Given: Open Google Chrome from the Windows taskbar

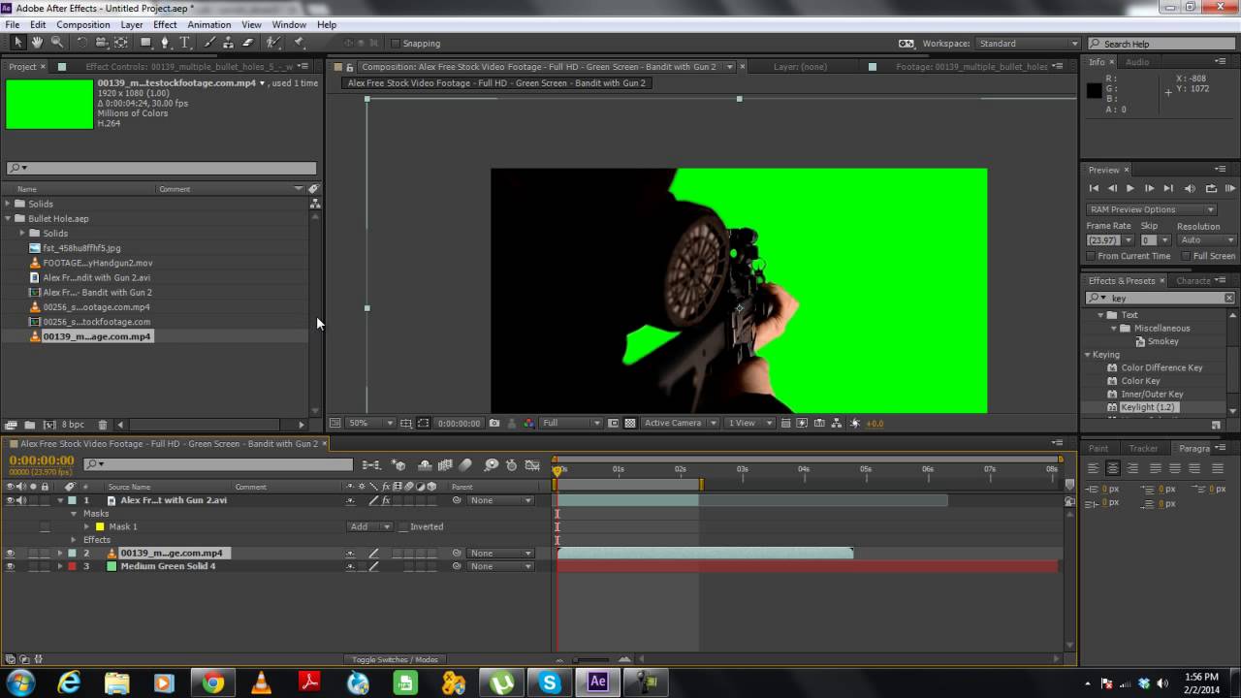Looking at the screenshot, I should coord(212,682).
